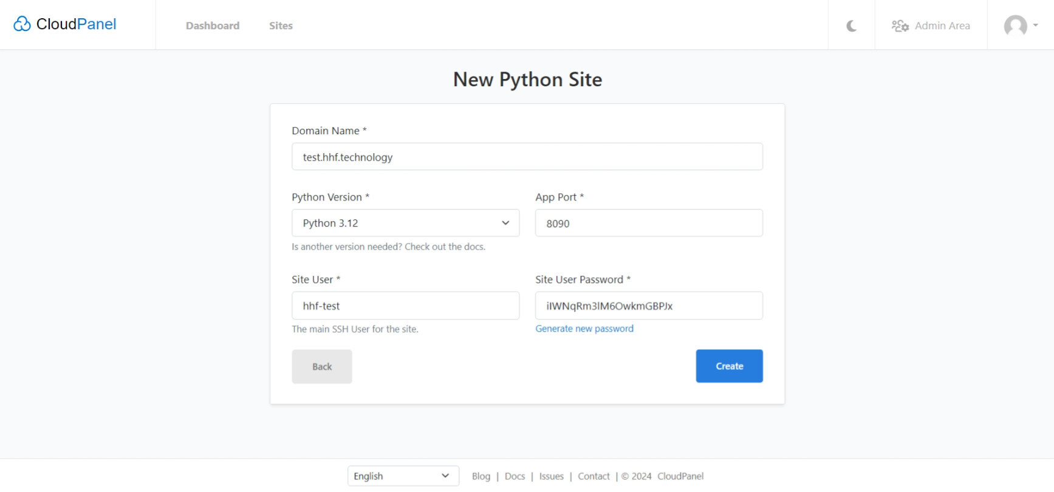Click the '© 2024' footer text

point(636,476)
